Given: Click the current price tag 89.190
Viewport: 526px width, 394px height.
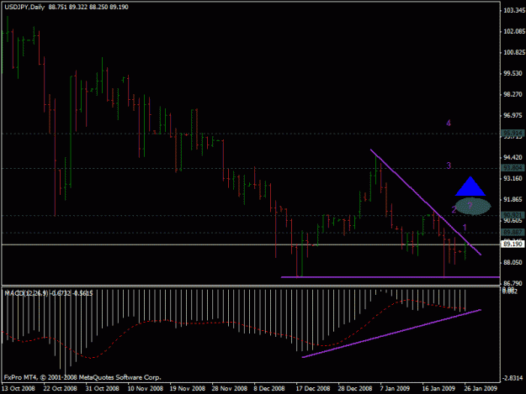Looking at the screenshot, I should point(513,244).
